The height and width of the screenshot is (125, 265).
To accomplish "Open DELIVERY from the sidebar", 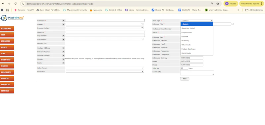I will tap(7, 78).
